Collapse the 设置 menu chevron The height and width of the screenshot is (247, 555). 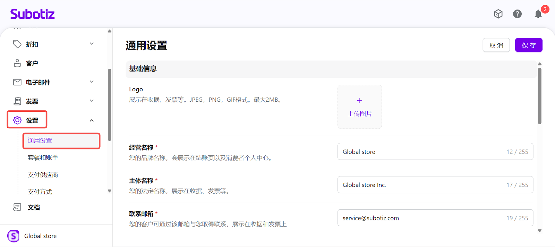click(x=92, y=120)
